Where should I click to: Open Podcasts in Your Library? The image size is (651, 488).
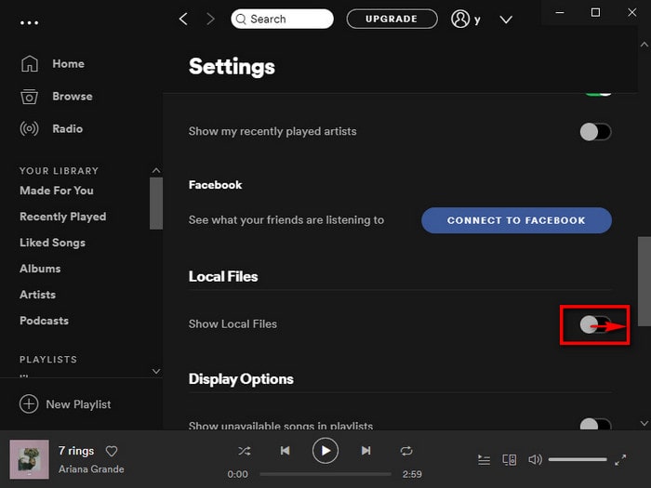(44, 321)
